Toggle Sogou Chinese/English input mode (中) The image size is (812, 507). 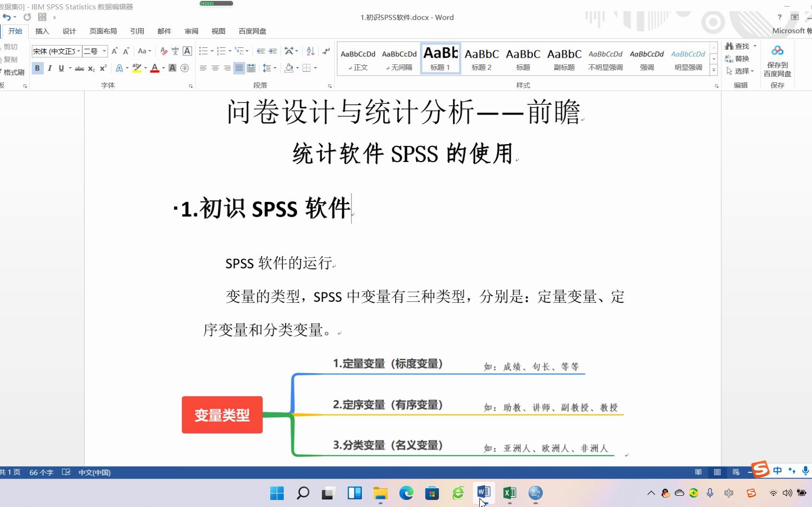click(778, 470)
